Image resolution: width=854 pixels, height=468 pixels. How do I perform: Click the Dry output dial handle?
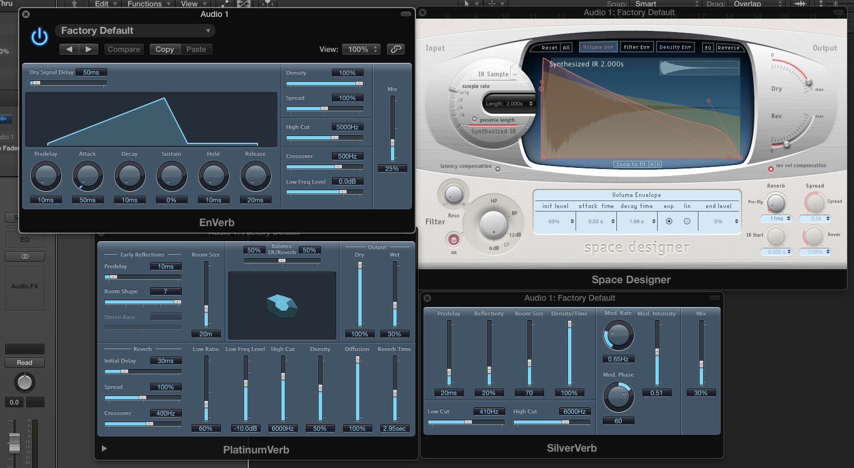click(x=808, y=83)
